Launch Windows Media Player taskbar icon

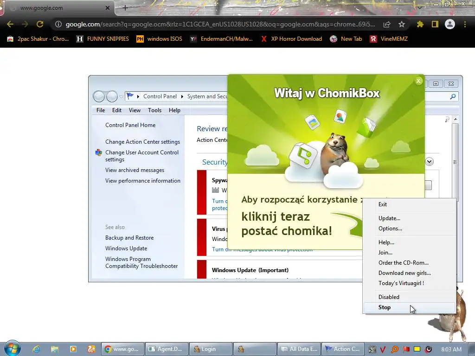(x=73, y=349)
